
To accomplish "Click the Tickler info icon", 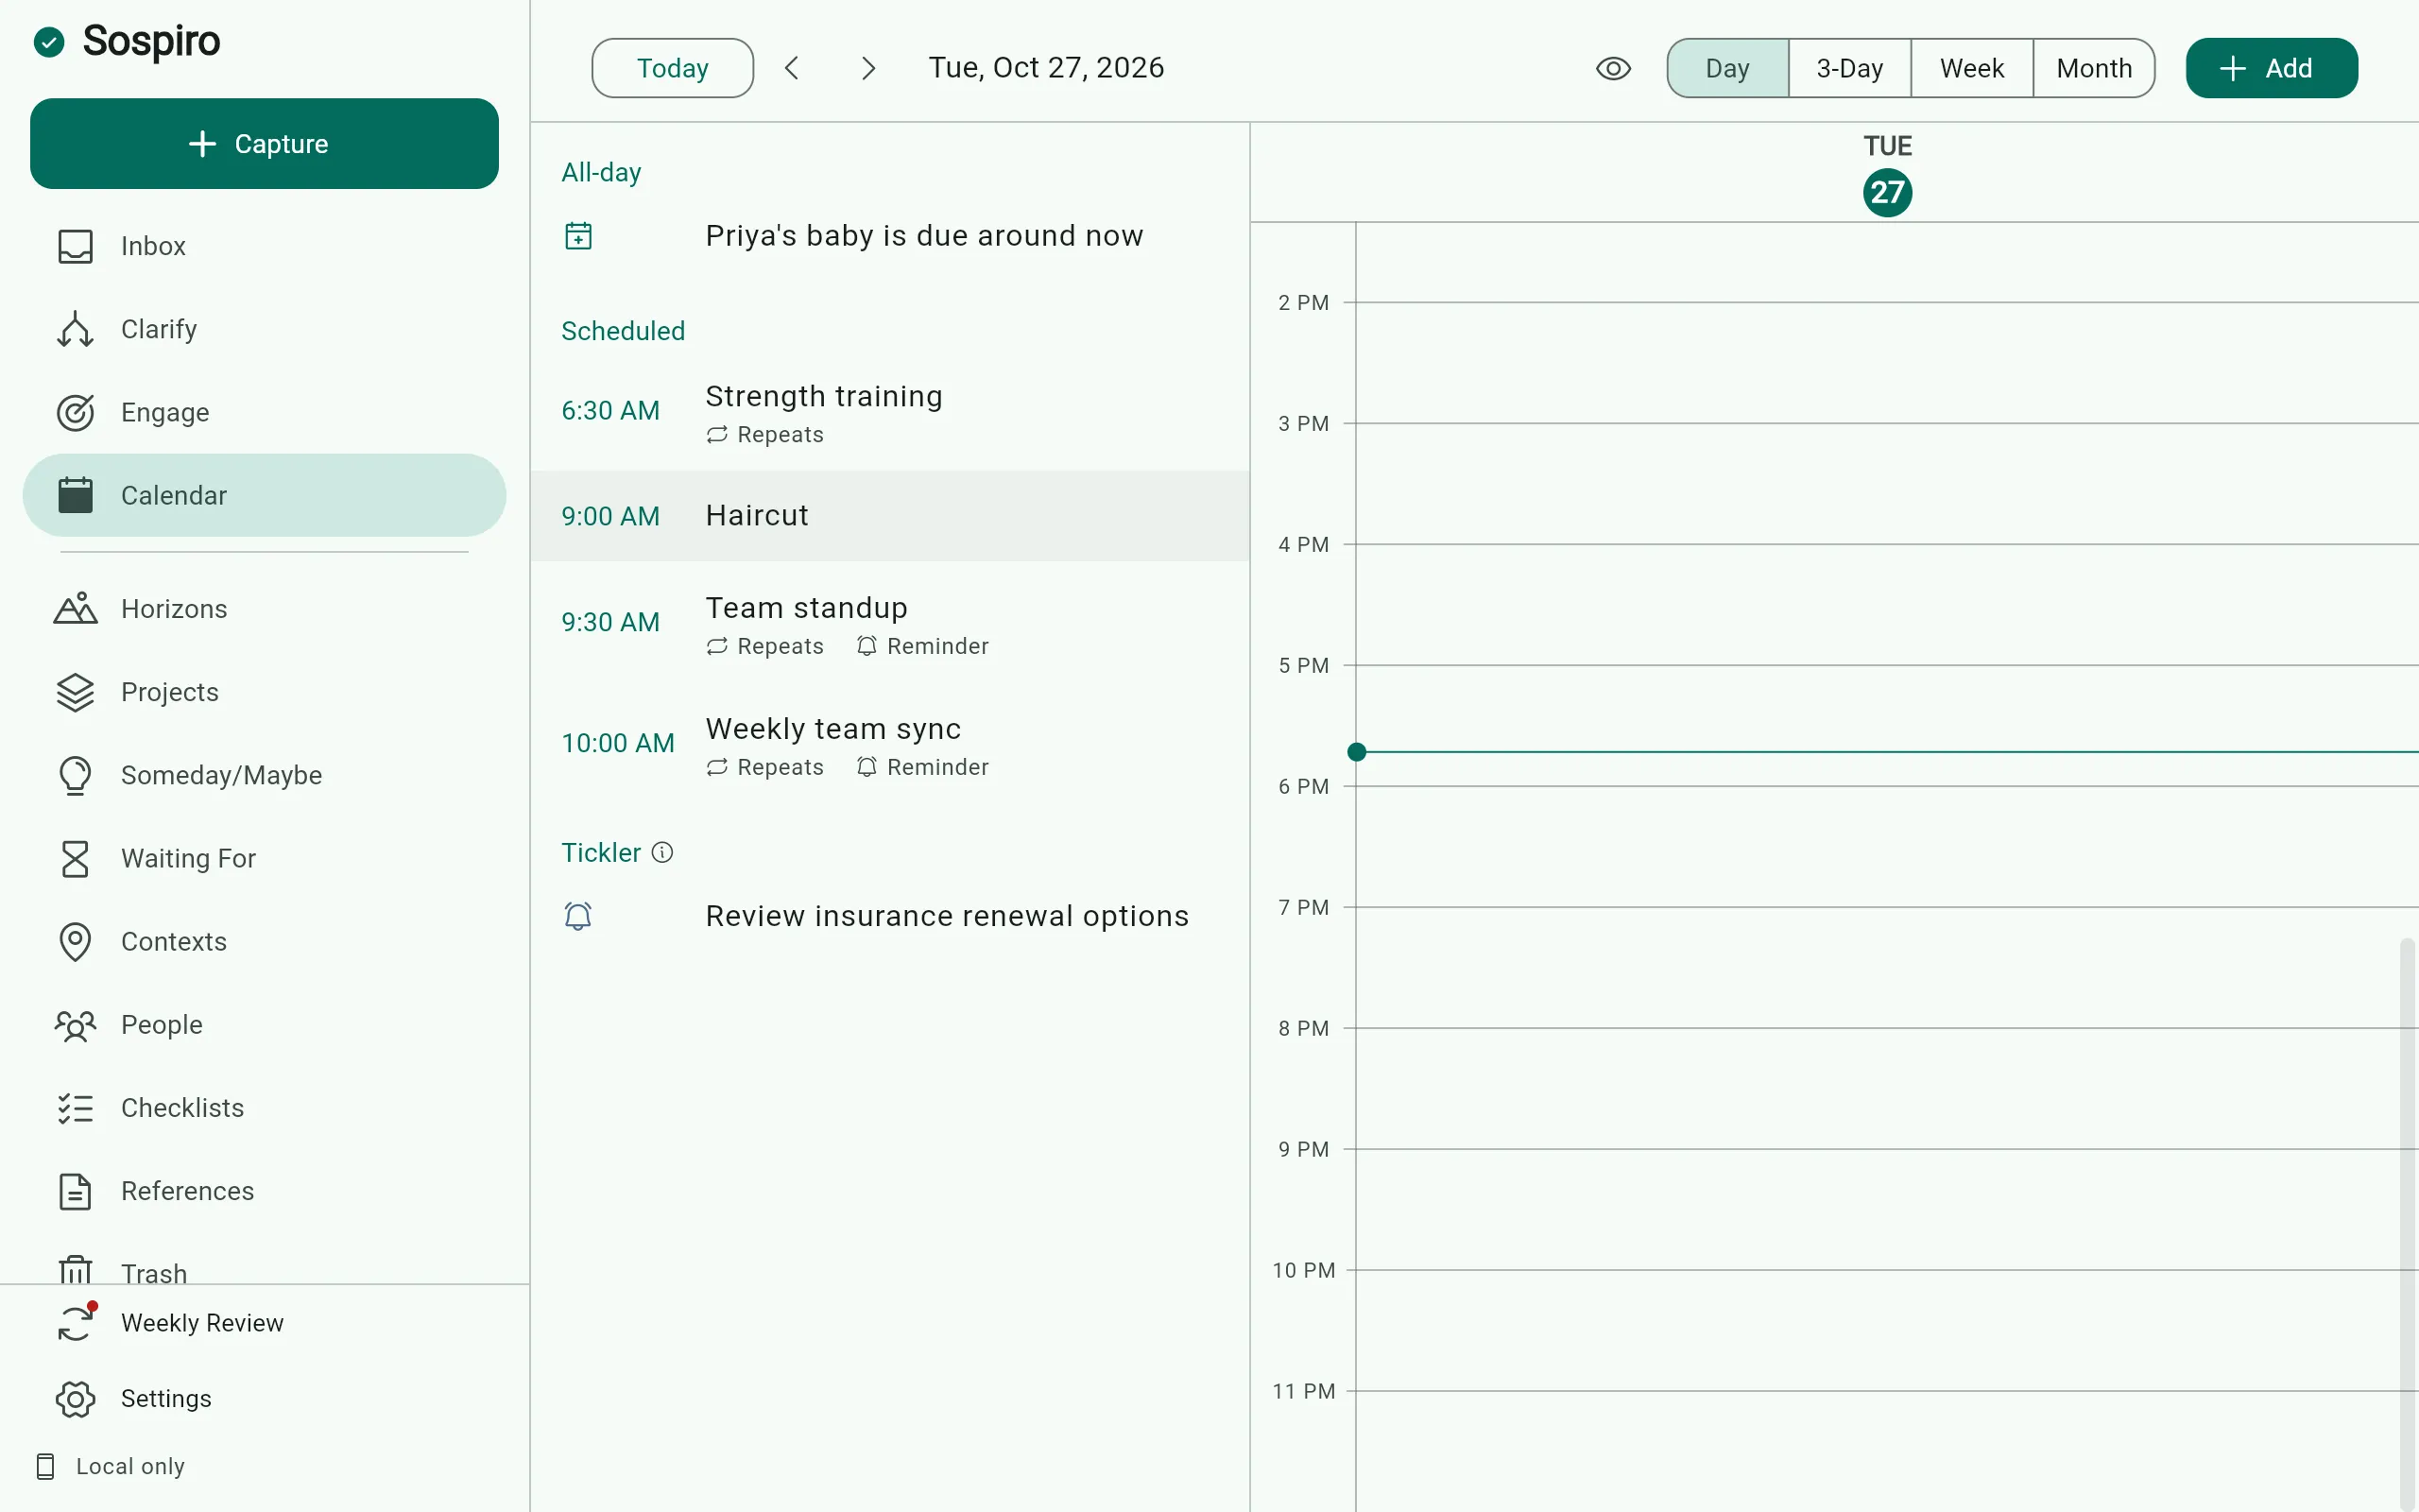I will coord(661,852).
